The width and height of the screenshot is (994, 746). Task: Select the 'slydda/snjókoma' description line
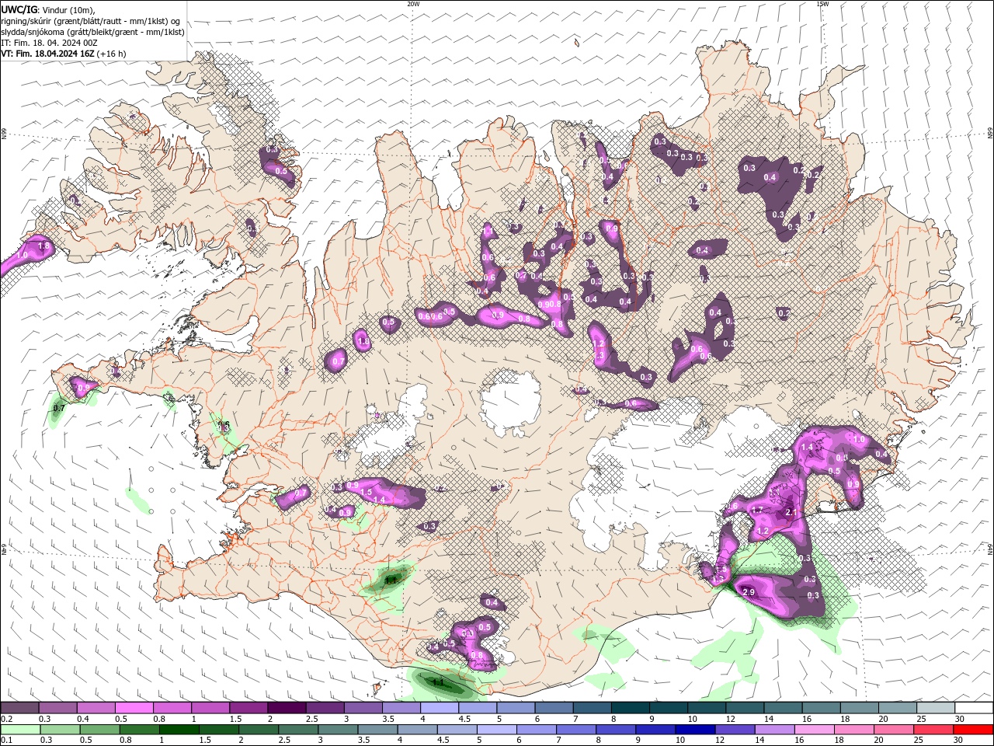[92, 32]
